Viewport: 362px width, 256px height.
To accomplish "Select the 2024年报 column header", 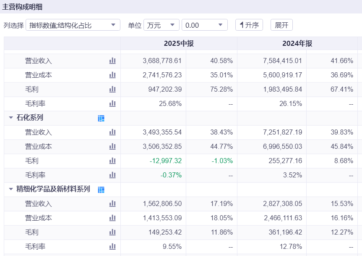I will point(297,43).
